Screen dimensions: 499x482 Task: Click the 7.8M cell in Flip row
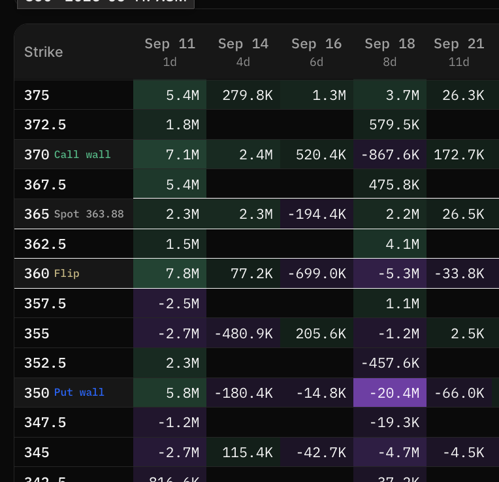click(170, 274)
